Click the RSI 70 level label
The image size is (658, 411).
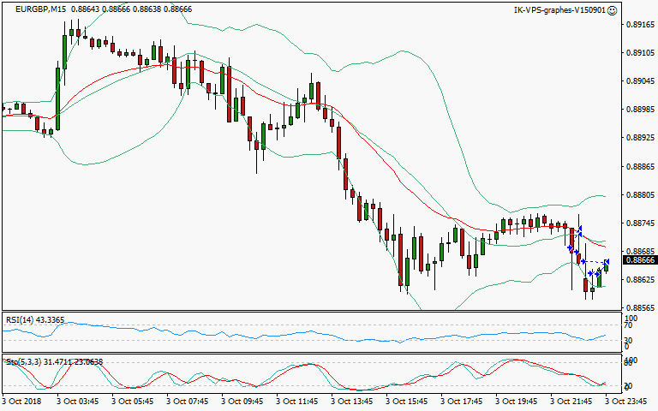pos(628,326)
